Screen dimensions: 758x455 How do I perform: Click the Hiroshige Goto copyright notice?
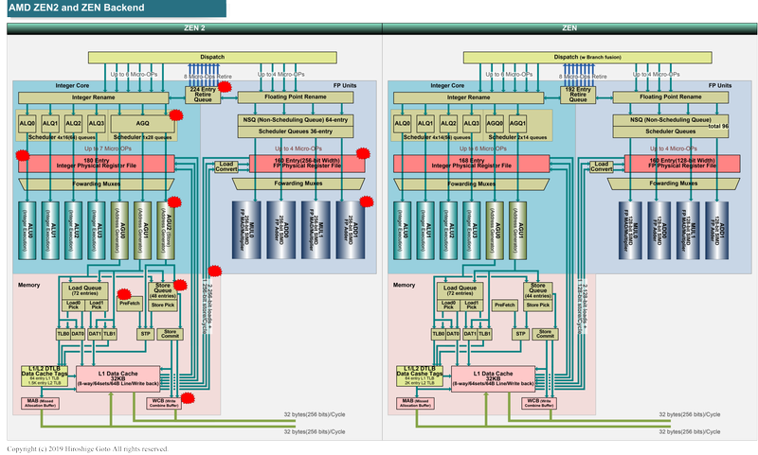pyautogui.click(x=87, y=449)
